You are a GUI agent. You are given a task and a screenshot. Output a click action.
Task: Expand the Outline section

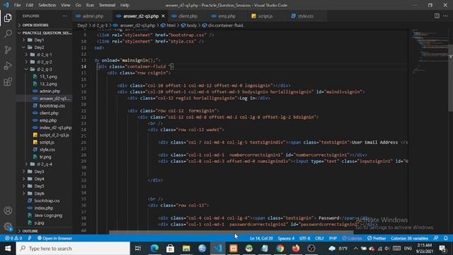(x=44, y=231)
